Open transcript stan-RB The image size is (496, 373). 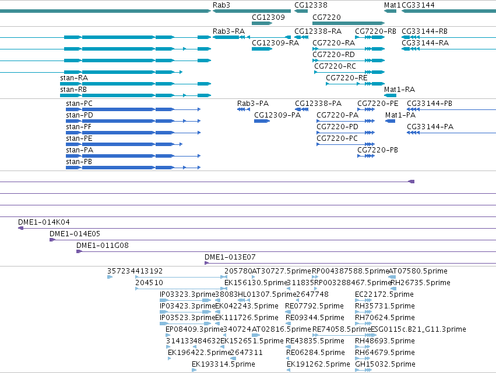[x=73, y=90]
